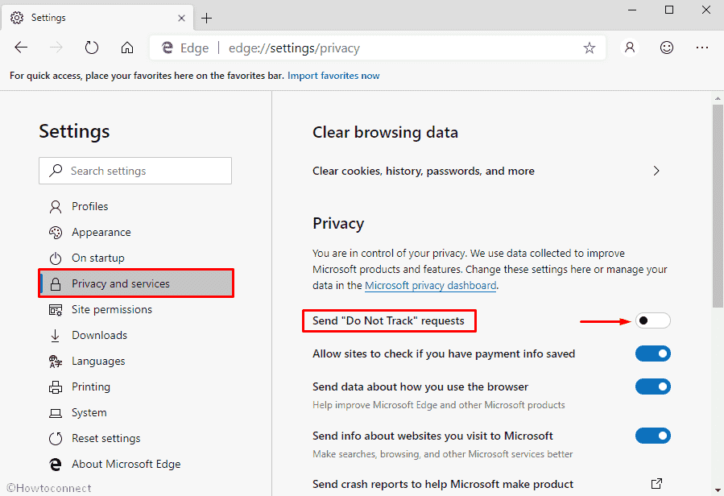Close the Settings tab
The height and width of the screenshot is (496, 724).
click(181, 18)
